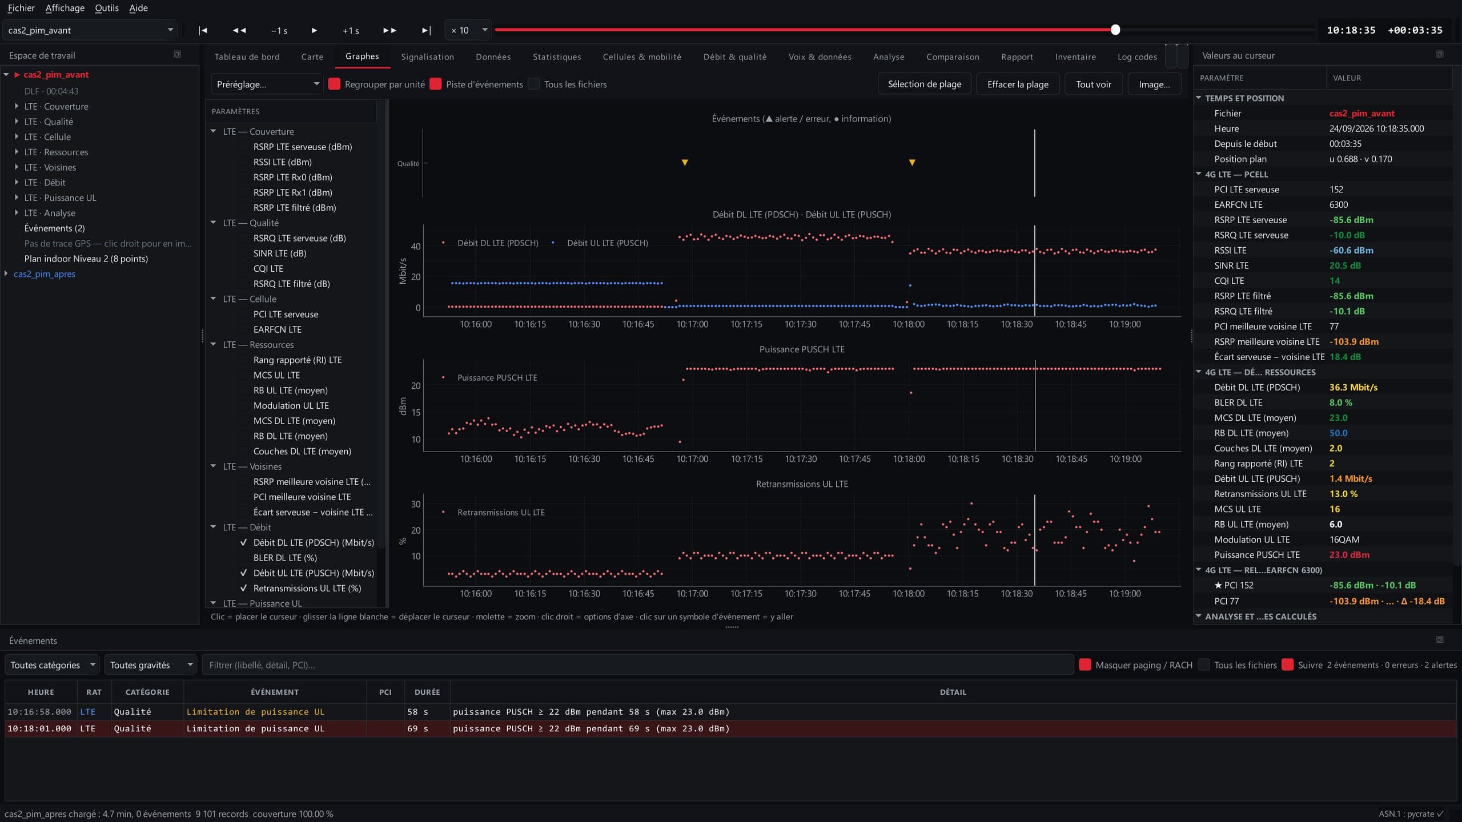Start playback with the play button

(x=314, y=30)
